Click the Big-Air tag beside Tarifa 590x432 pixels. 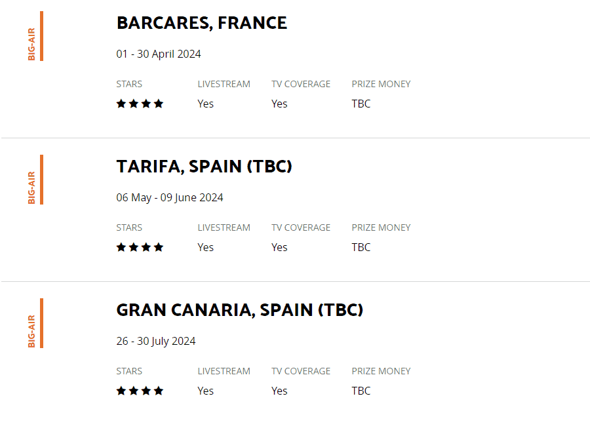(31, 187)
